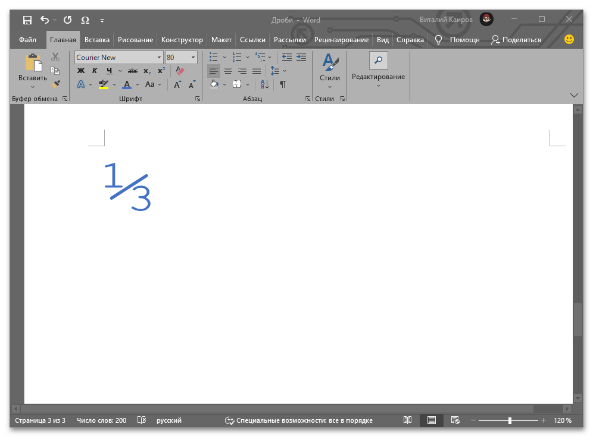Click the Copy icon in clipboard group

(x=55, y=71)
